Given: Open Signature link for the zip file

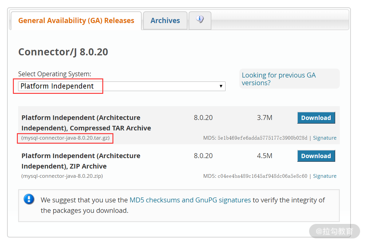Looking at the screenshot, I should 324,176.
